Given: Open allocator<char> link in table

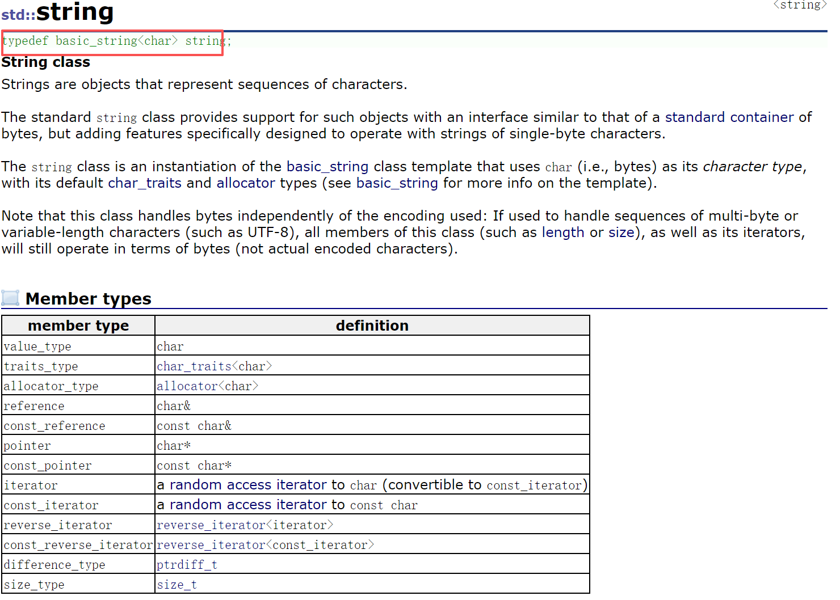Looking at the screenshot, I should [x=208, y=386].
